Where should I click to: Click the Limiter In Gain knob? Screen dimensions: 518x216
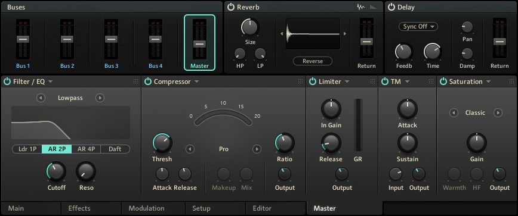pyautogui.click(x=331, y=109)
